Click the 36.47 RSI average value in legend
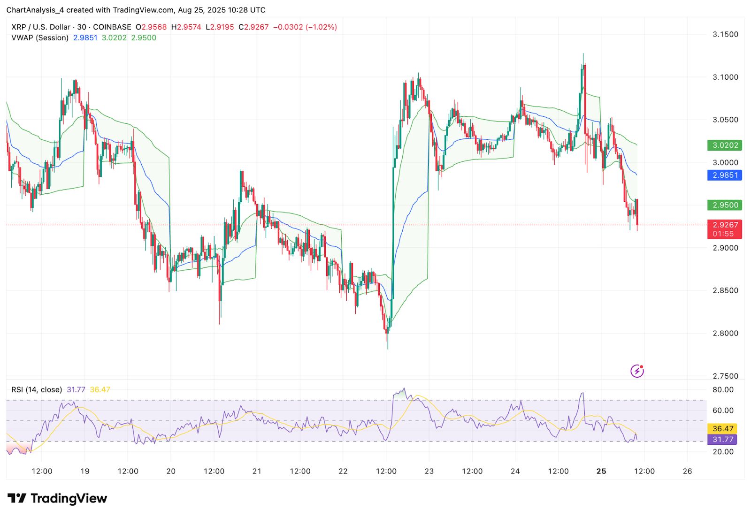The image size is (751, 517). pyautogui.click(x=100, y=389)
